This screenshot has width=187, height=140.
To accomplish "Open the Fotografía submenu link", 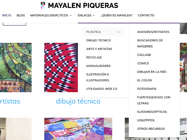I will [x=147, y=89].
